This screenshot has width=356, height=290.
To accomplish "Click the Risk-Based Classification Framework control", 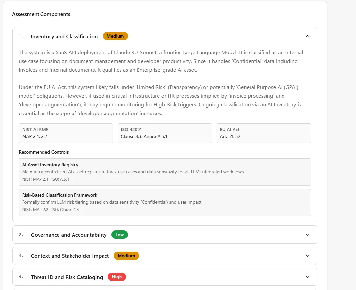I will click(x=165, y=202).
